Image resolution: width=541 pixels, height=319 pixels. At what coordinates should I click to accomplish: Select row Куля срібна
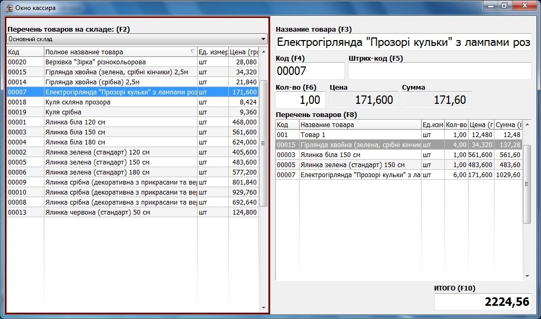point(133,112)
